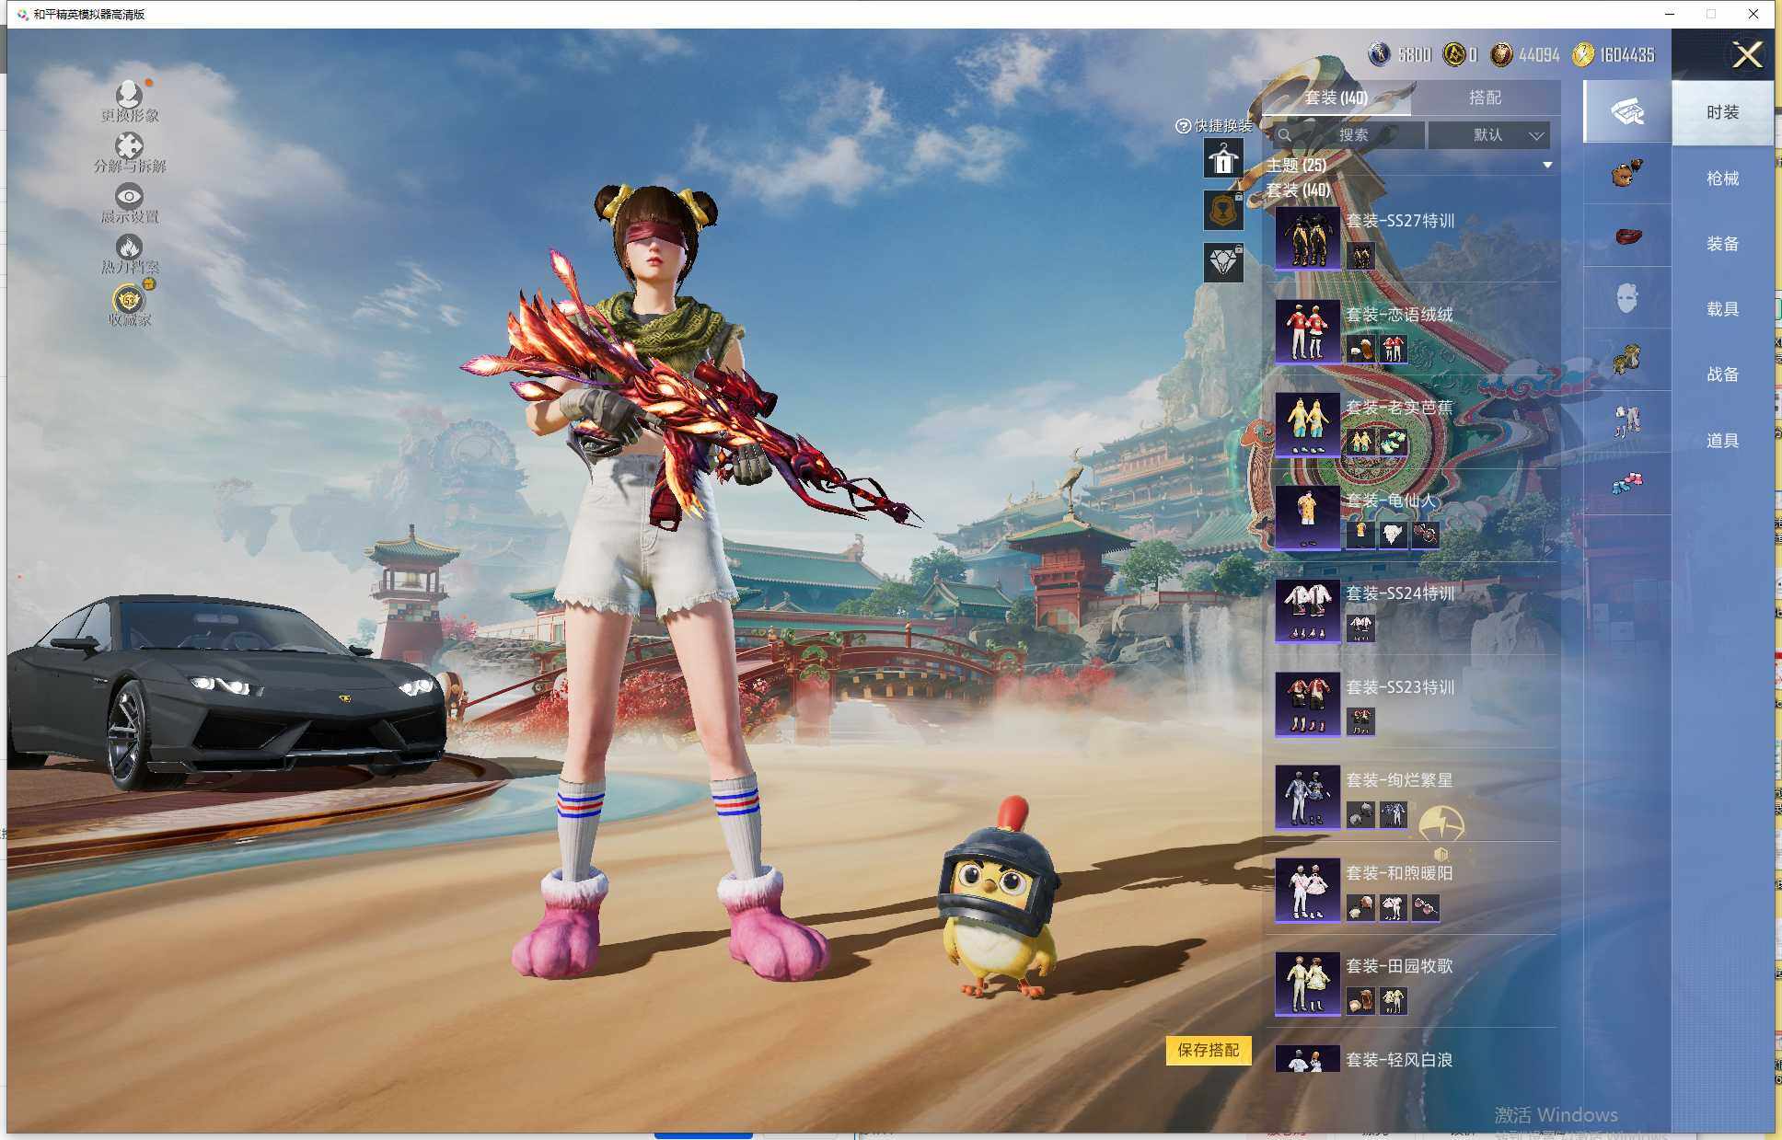
Task: Toggle 展示设置 eye display settings
Action: [x=129, y=197]
